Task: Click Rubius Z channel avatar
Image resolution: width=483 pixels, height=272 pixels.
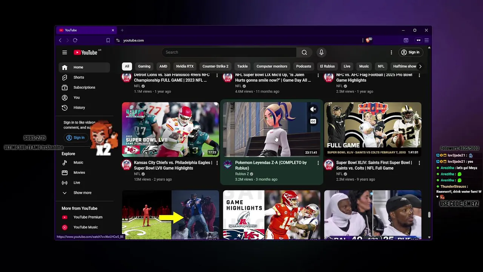Action: click(x=228, y=165)
